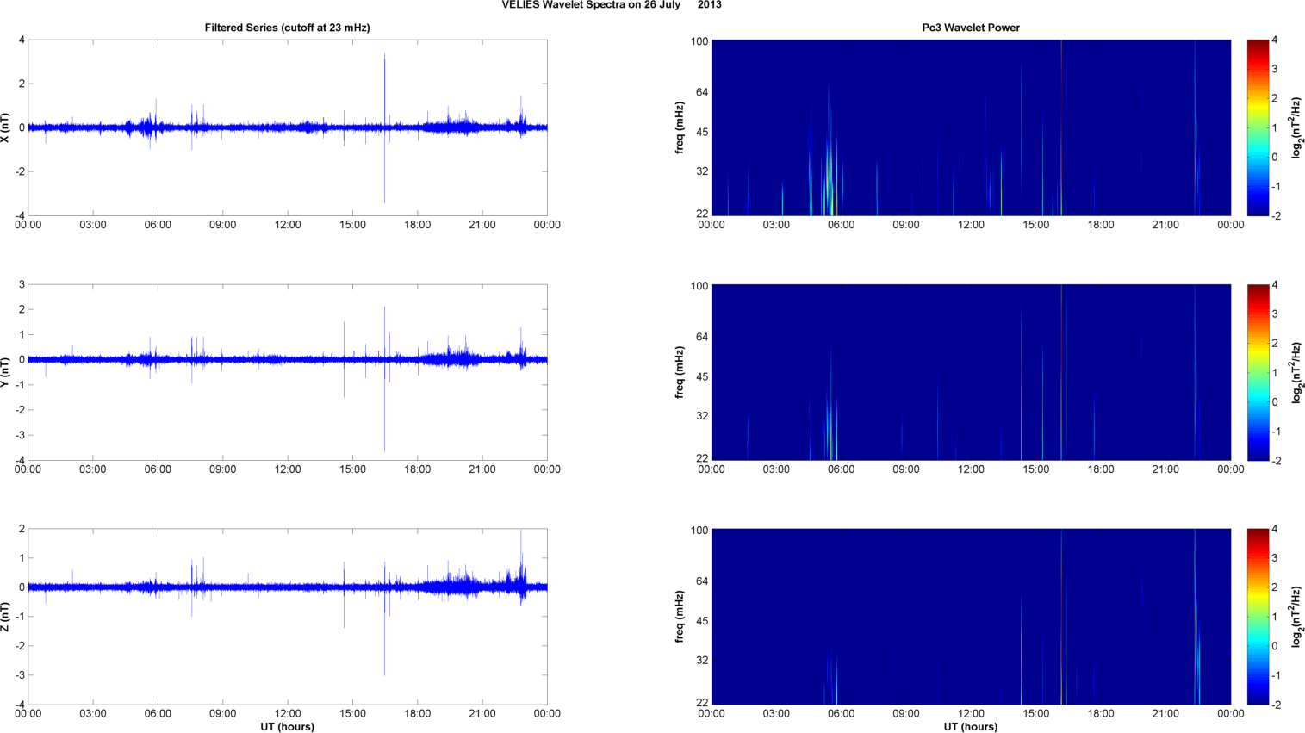Click the bottom wavelet power spectrogram

click(x=971, y=617)
